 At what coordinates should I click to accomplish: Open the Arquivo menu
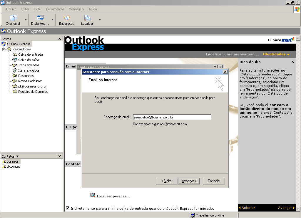[11, 9]
